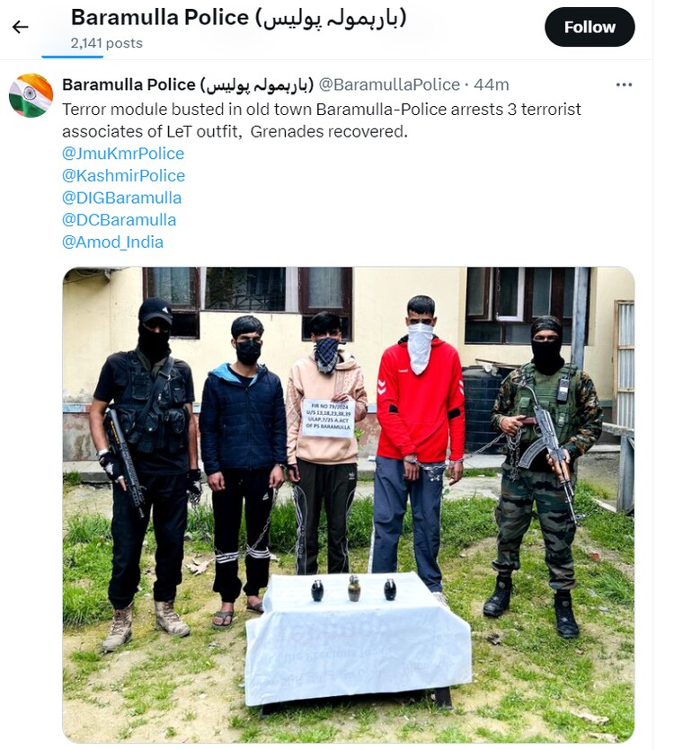
Task: Click the FIR placard in the photo
Action: click(328, 418)
